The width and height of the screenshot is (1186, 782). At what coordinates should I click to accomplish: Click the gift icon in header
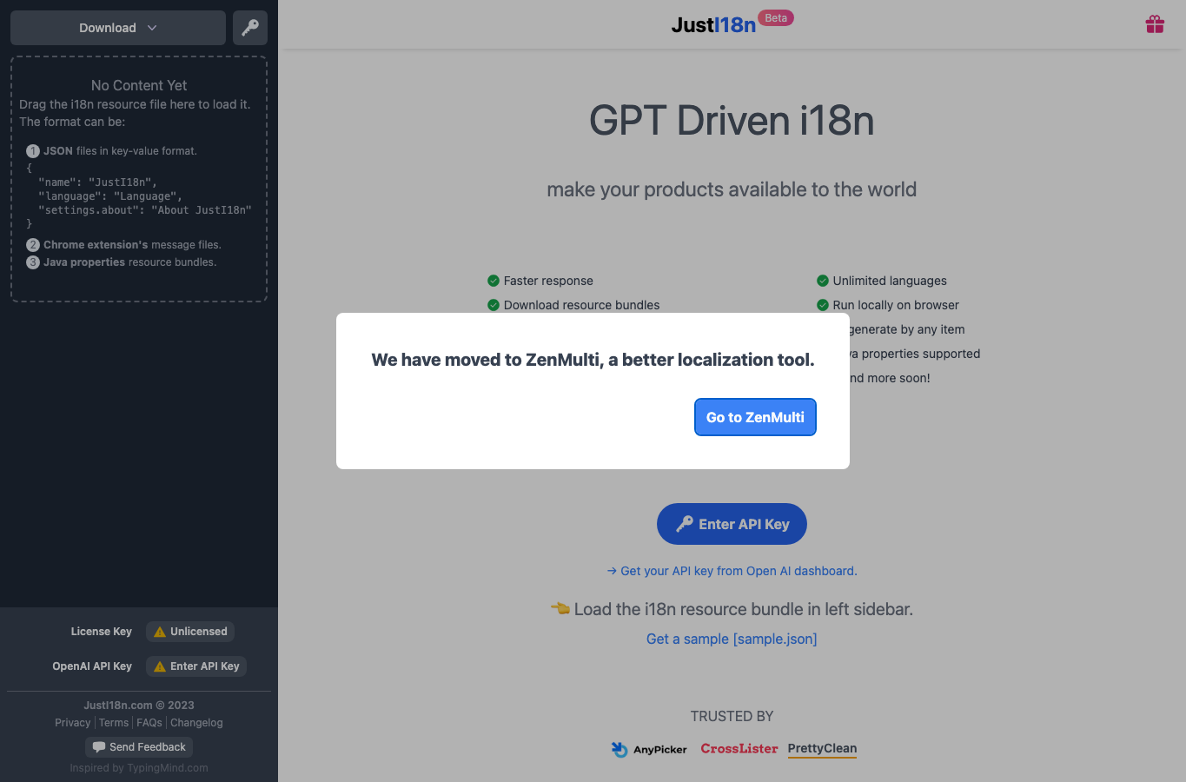pyautogui.click(x=1155, y=24)
